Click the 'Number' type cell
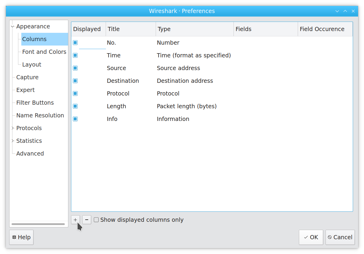This screenshot has width=364, height=254. (195, 43)
